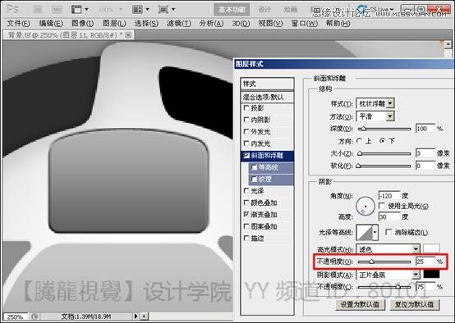Open the 视图(V) menu
This screenshot has width=455, height=323.
pyautogui.click(x=270, y=24)
